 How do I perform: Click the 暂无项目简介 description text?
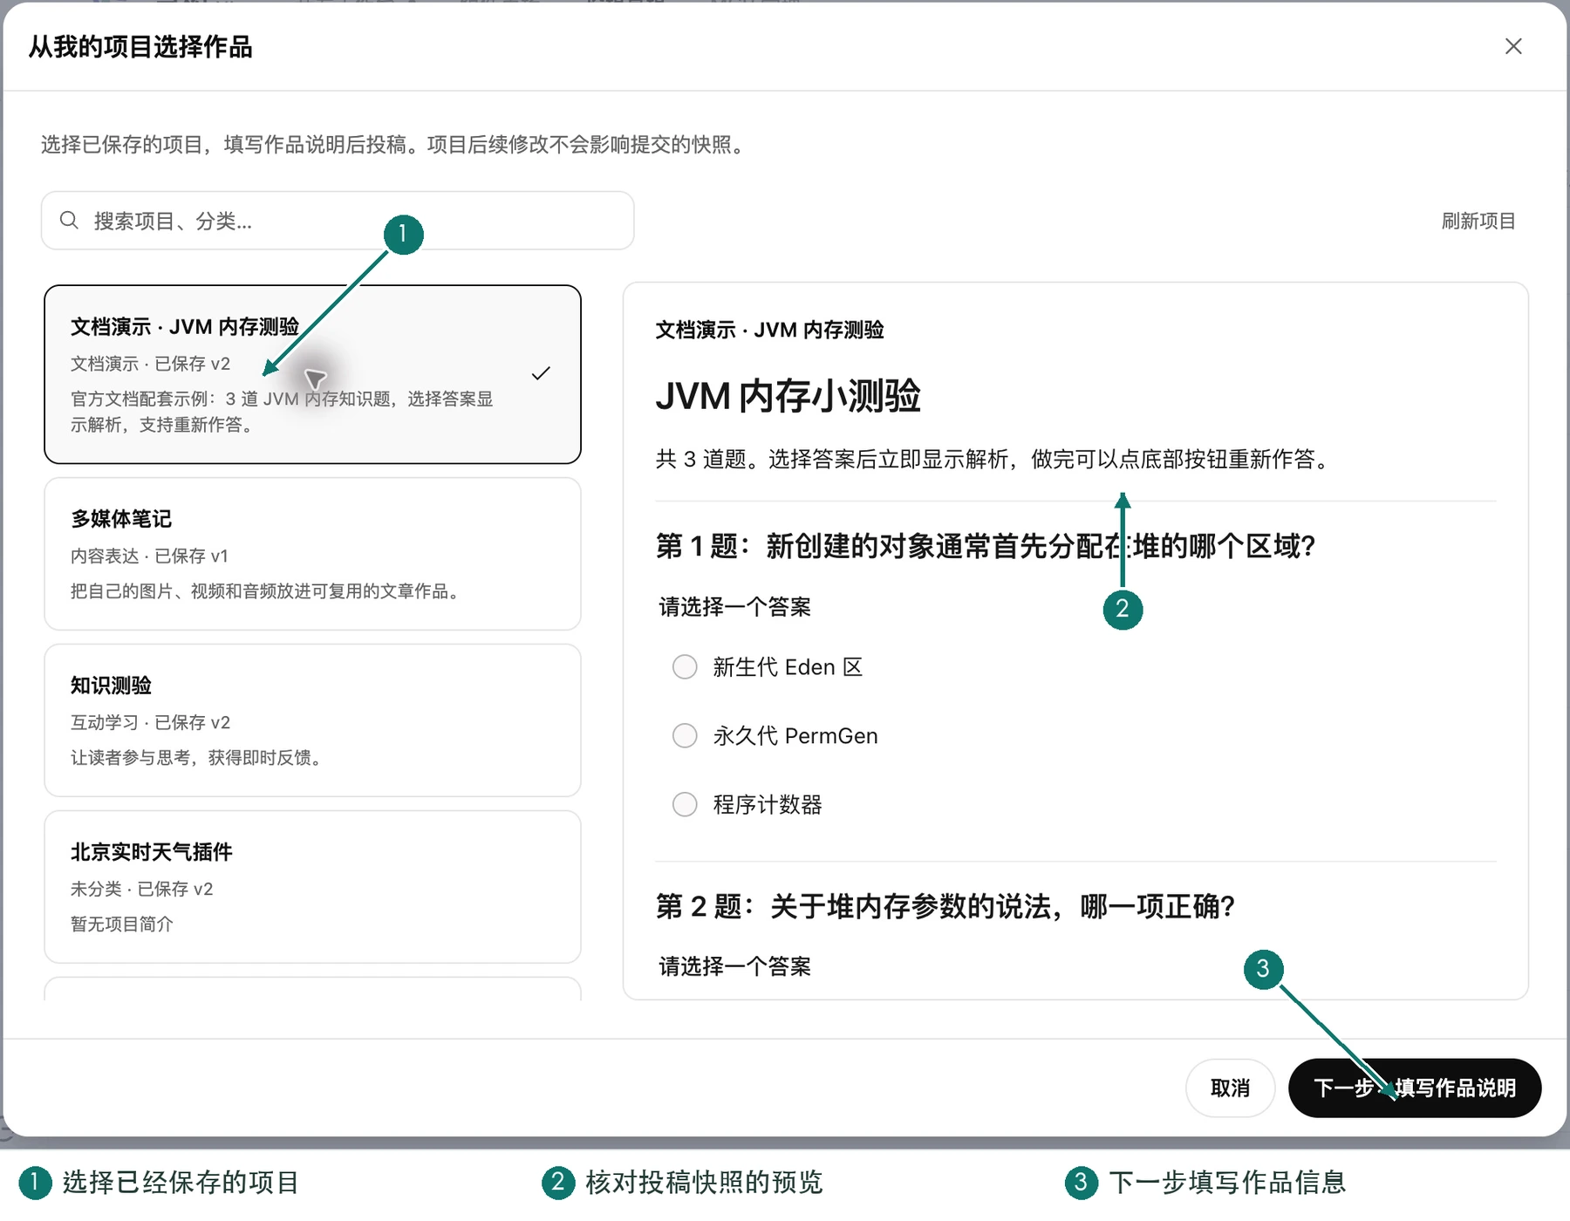tap(122, 924)
